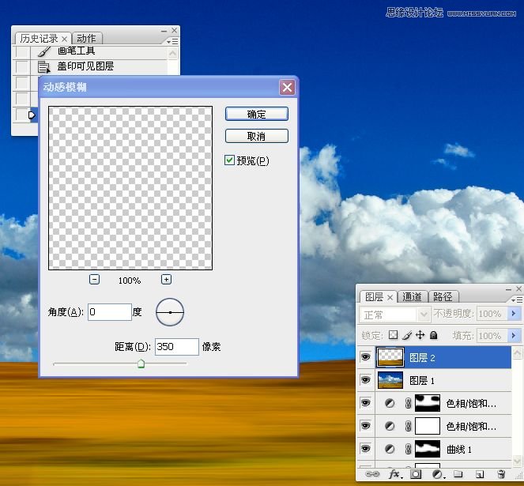Close the 图层 tab with its small x
This screenshot has width=524, height=486.
390,297
